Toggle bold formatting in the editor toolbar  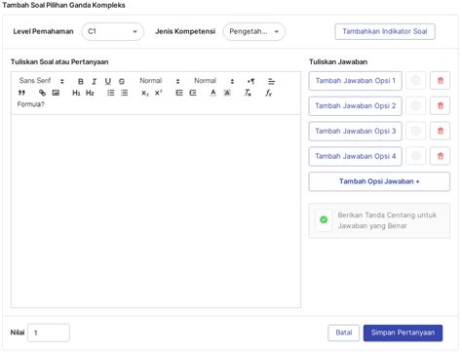click(x=81, y=81)
